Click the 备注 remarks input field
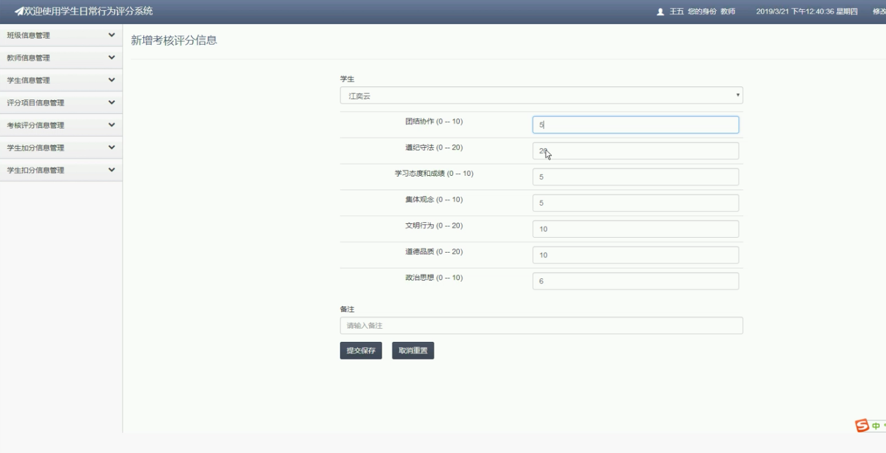 coord(541,325)
